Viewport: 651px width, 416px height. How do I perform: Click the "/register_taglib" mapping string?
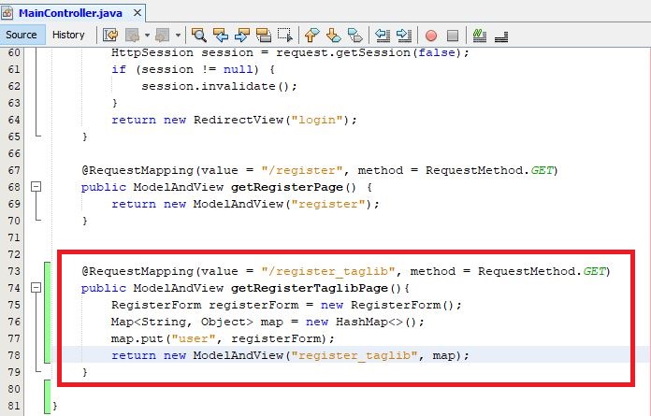328,271
